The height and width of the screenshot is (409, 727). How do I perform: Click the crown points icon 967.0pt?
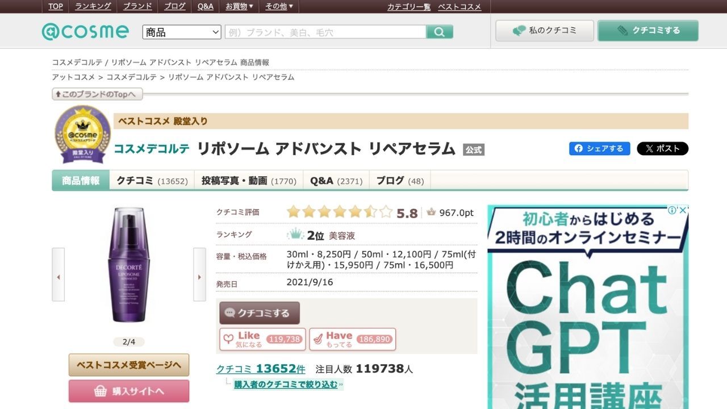tap(431, 212)
